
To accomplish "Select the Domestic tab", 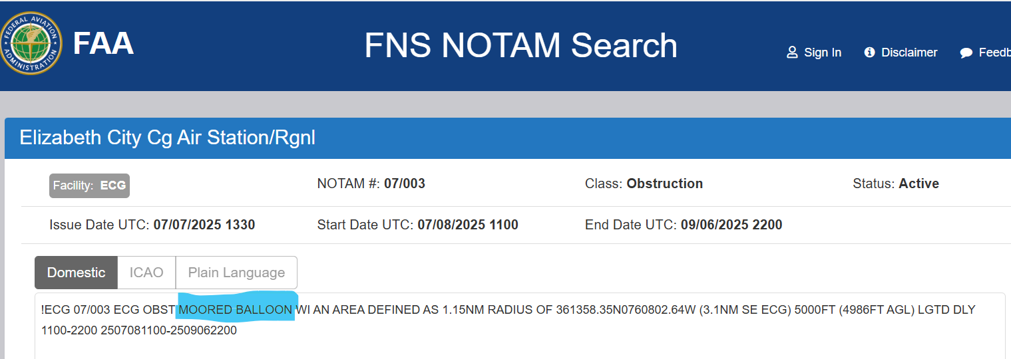I will pyautogui.click(x=76, y=273).
